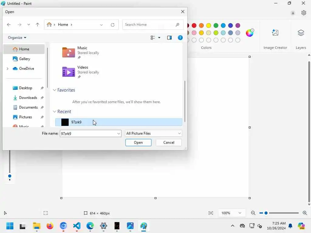
Task: Open the 100% zoom level dropdown
Action: click(232, 213)
